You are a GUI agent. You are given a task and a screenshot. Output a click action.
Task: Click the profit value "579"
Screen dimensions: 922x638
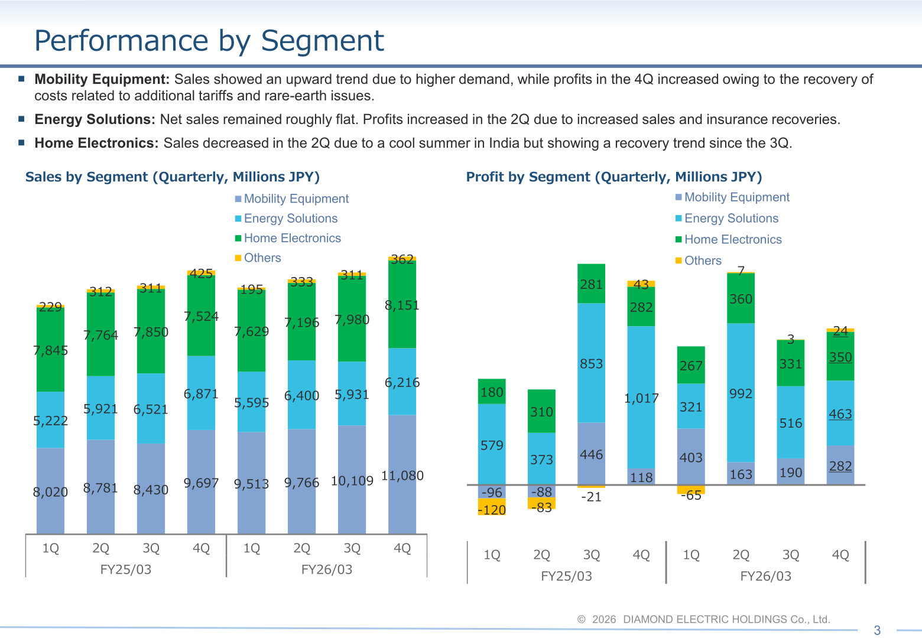click(x=492, y=445)
